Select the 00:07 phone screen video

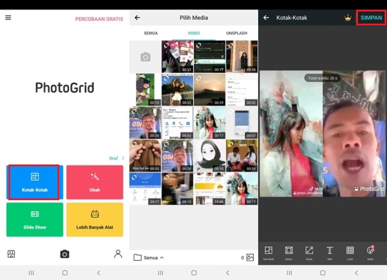click(x=242, y=123)
